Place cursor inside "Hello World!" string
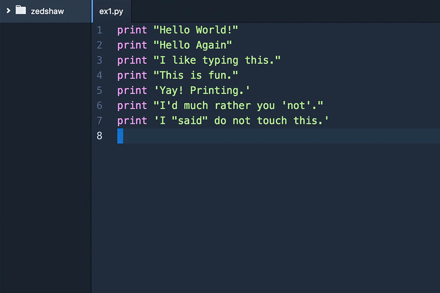 (x=196, y=30)
